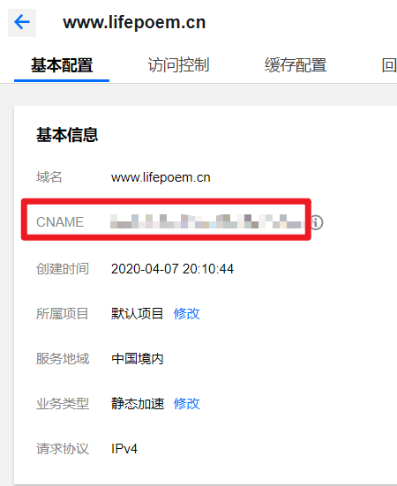Click 修改 next to 默认项目
The width and height of the screenshot is (397, 486).
[186, 314]
